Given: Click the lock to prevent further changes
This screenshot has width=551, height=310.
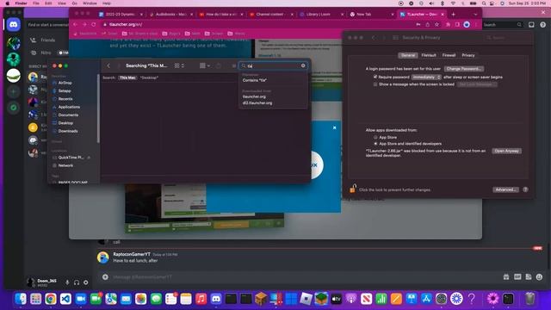Looking at the screenshot, I should [352, 189].
